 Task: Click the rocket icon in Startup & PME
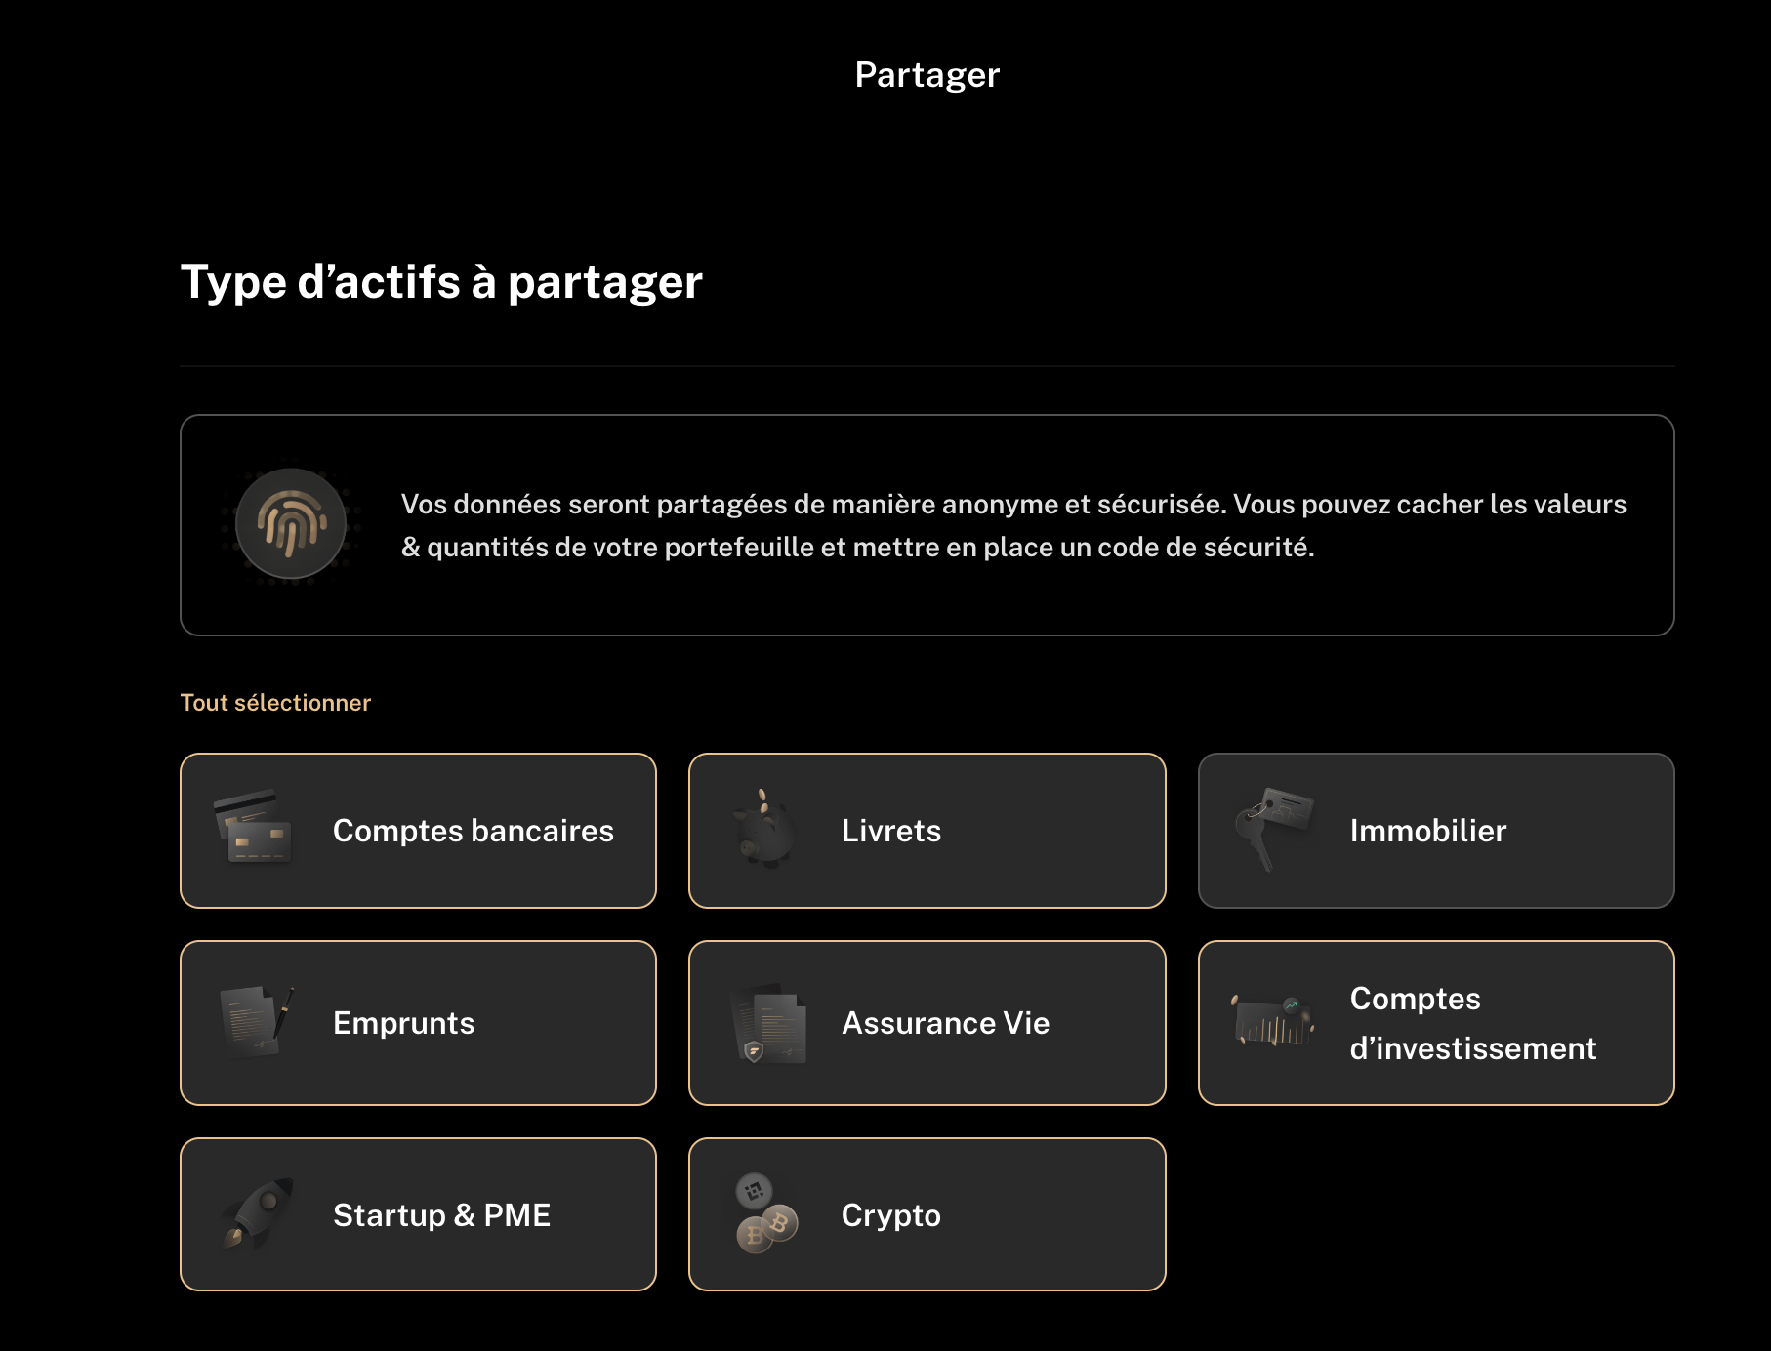pyautogui.click(x=256, y=1213)
